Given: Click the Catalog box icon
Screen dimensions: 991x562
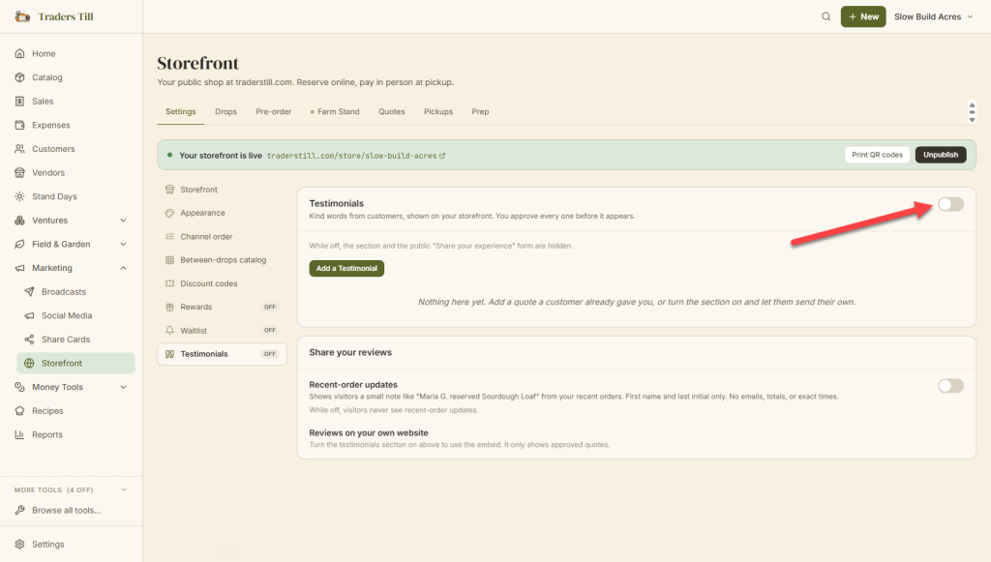Looking at the screenshot, I should pos(19,77).
